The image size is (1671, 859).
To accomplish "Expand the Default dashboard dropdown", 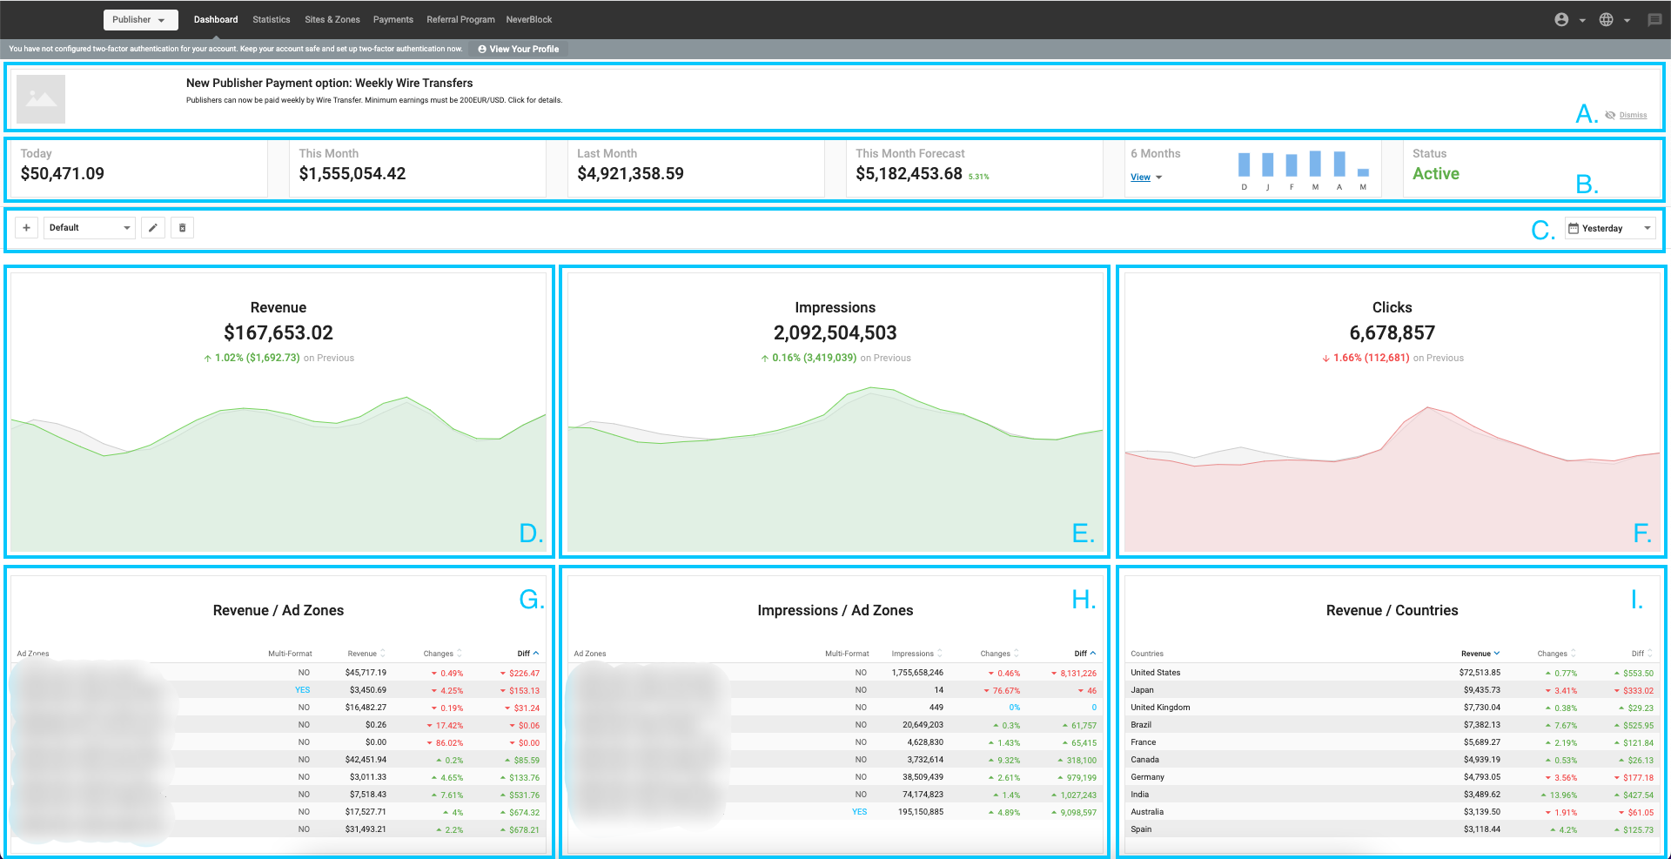I will click(90, 228).
